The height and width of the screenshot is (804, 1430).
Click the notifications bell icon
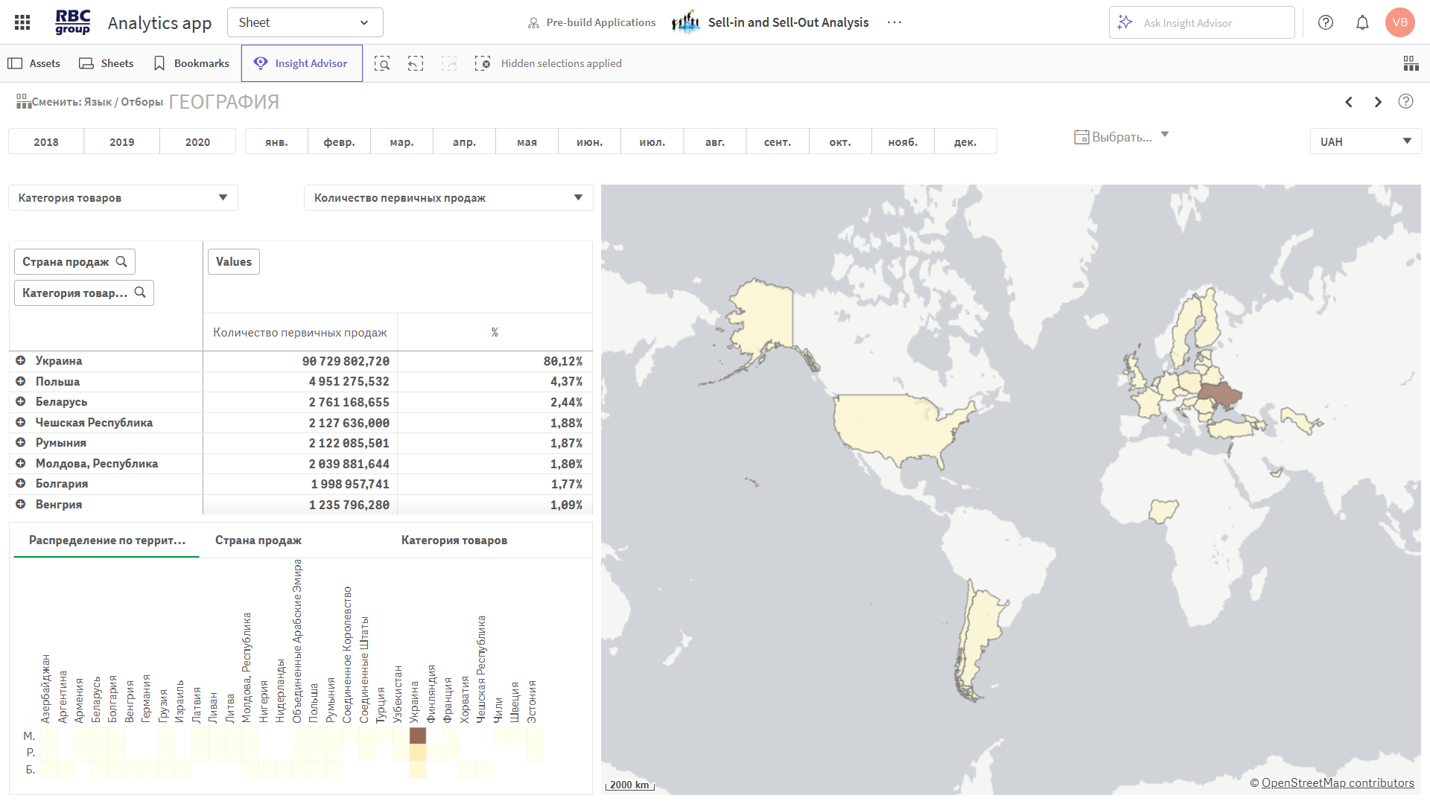click(1362, 22)
